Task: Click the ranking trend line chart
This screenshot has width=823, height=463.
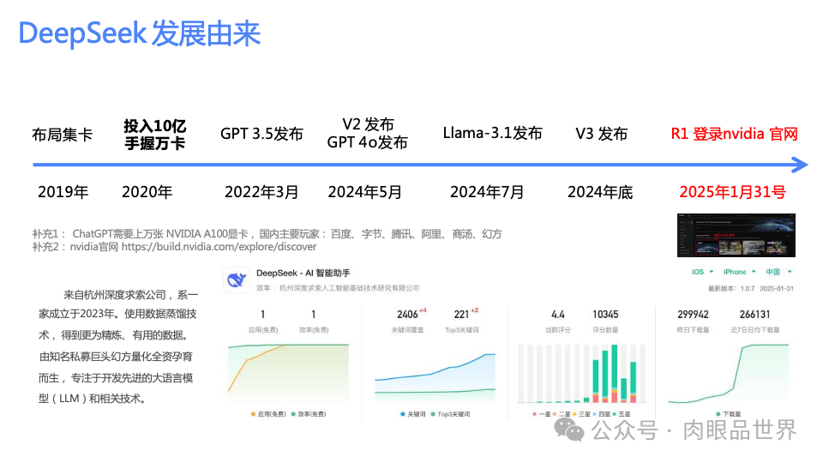Action: tap(288, 373)
